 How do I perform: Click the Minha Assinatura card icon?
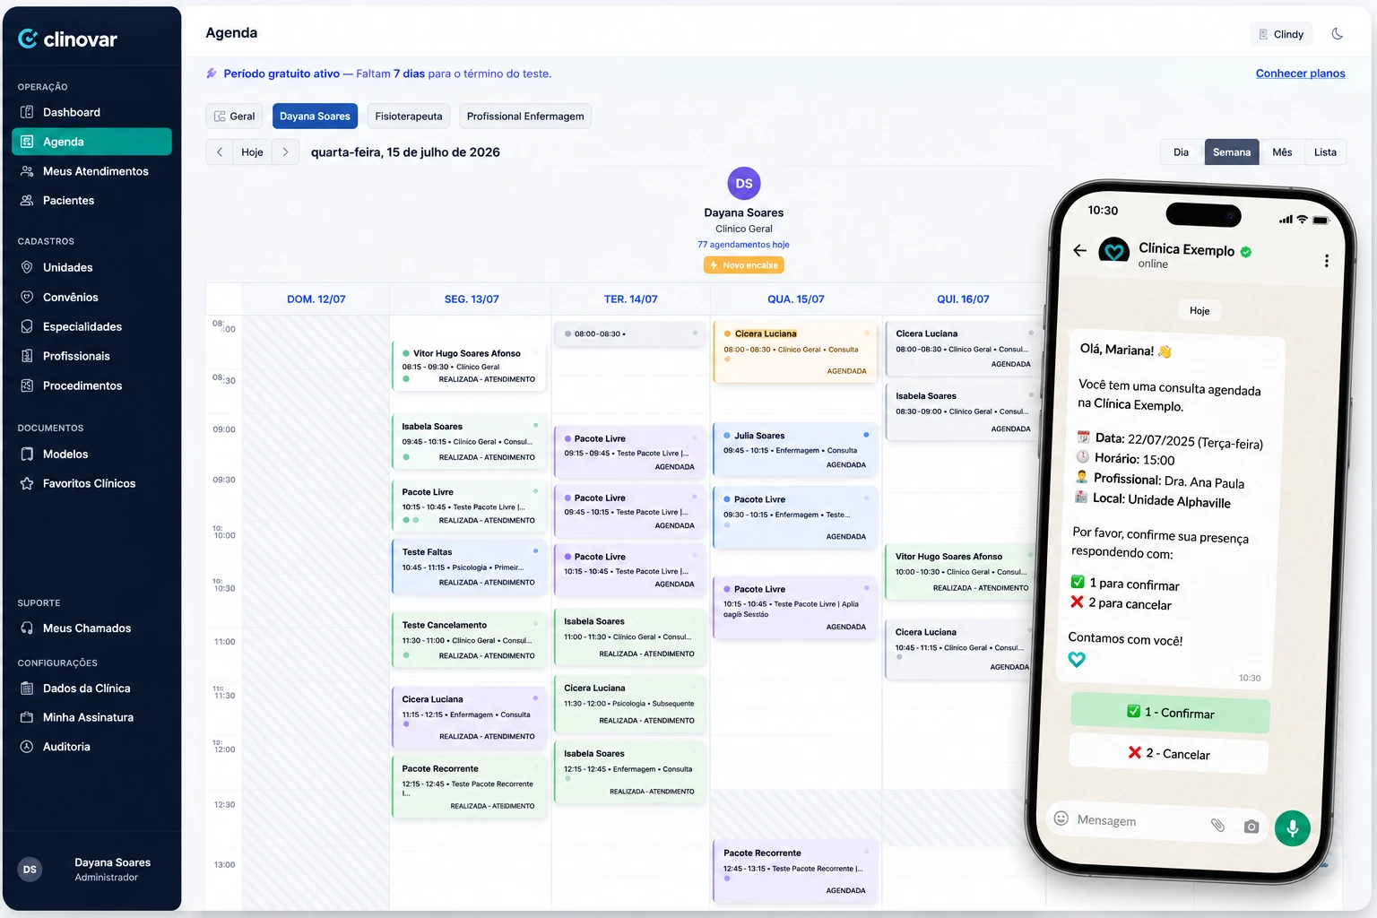click(x=27, y=717)
